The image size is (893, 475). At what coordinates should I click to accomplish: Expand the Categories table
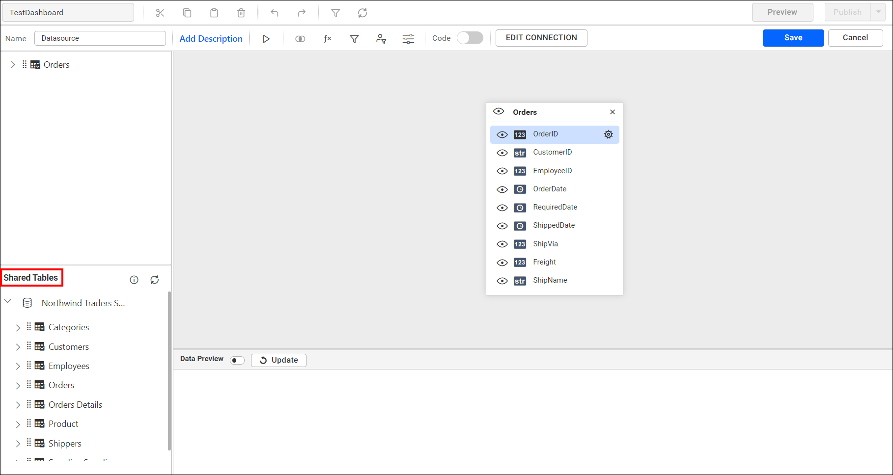pyautogui.click(x=18, y=327)
